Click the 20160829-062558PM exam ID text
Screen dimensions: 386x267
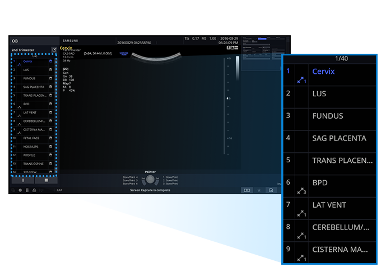[x=134, y=43]
